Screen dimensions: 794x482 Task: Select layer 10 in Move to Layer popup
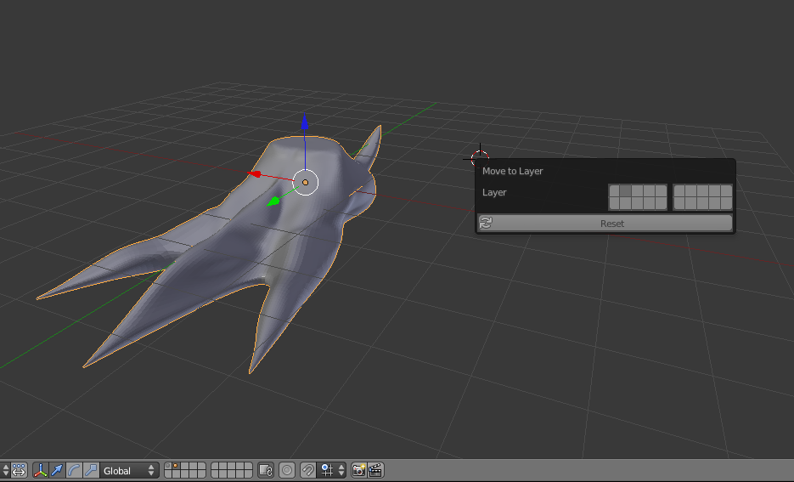[727, 191]
